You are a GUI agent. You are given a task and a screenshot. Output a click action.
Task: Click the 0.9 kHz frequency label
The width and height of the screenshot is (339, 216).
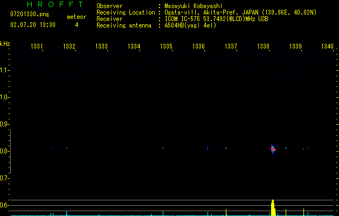click(4, 124)
